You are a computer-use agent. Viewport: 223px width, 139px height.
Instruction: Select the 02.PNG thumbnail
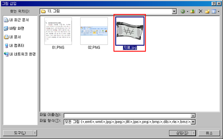[x=94, y=31]
